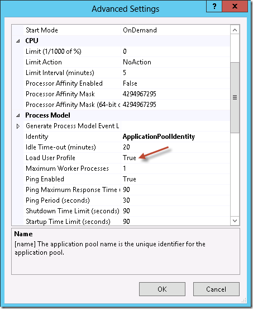The image size is (253, 309).
Task: Click the Ping Enabled True value
Action: tap(130, 179)
